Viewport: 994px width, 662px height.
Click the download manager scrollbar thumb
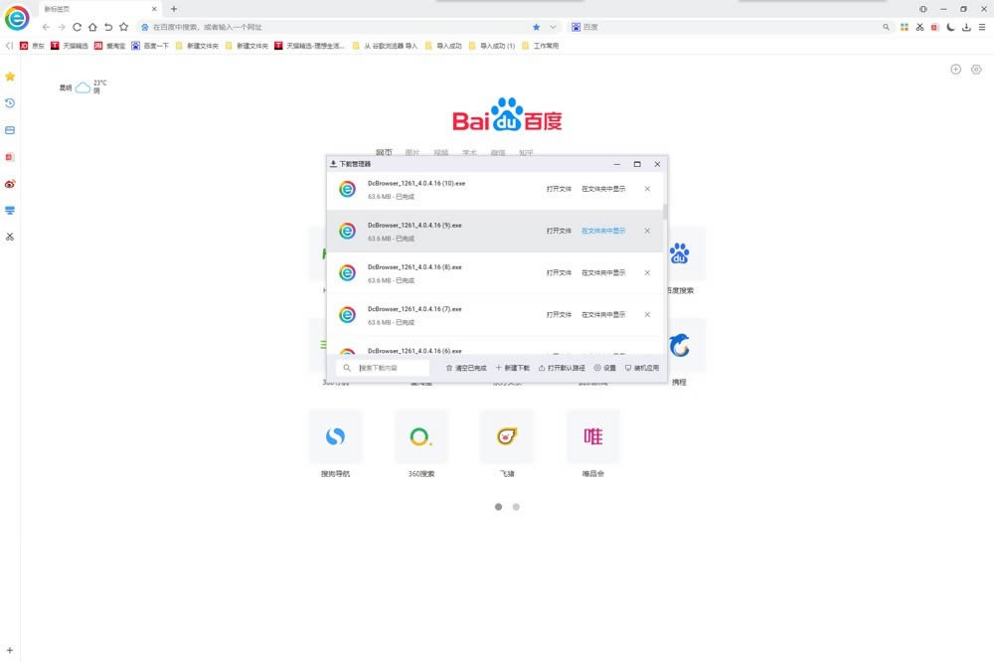pos(665,213)
